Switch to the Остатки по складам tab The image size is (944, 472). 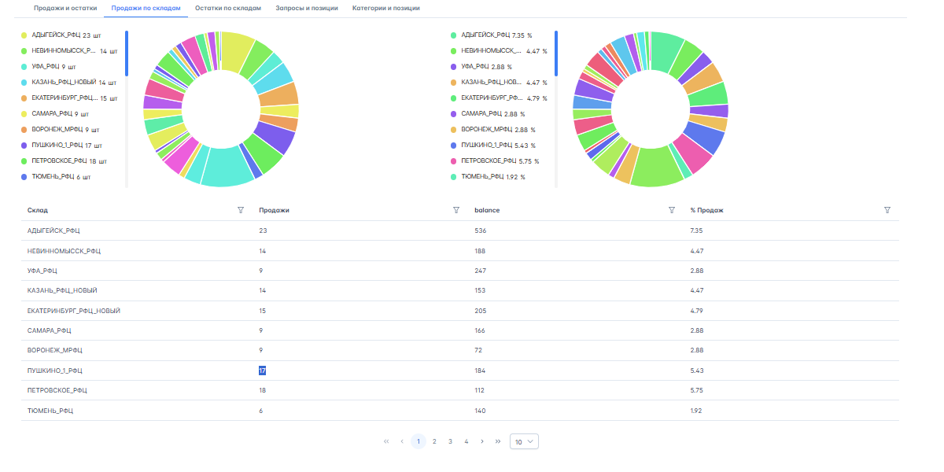pos(228,8)
